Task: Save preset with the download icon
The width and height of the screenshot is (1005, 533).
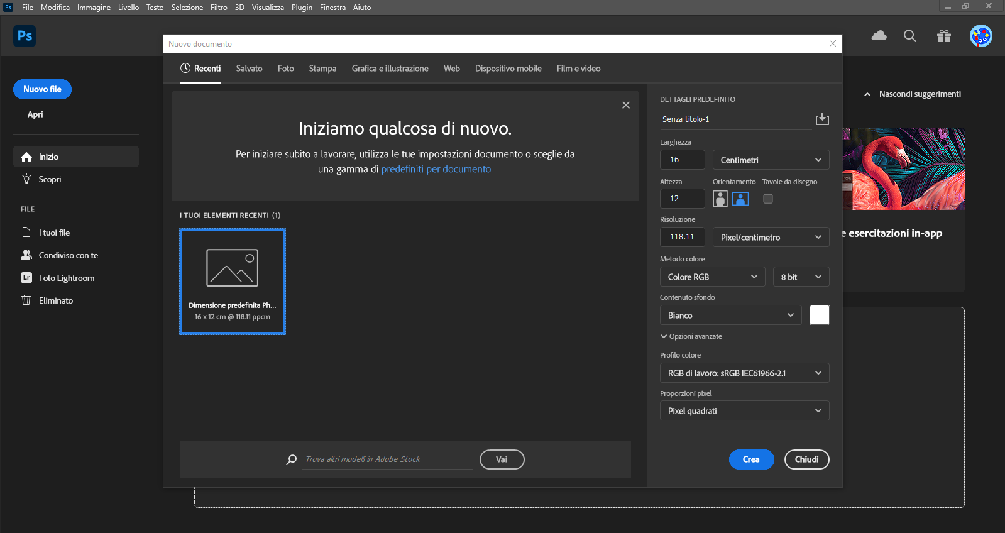Action: [822, 119]
